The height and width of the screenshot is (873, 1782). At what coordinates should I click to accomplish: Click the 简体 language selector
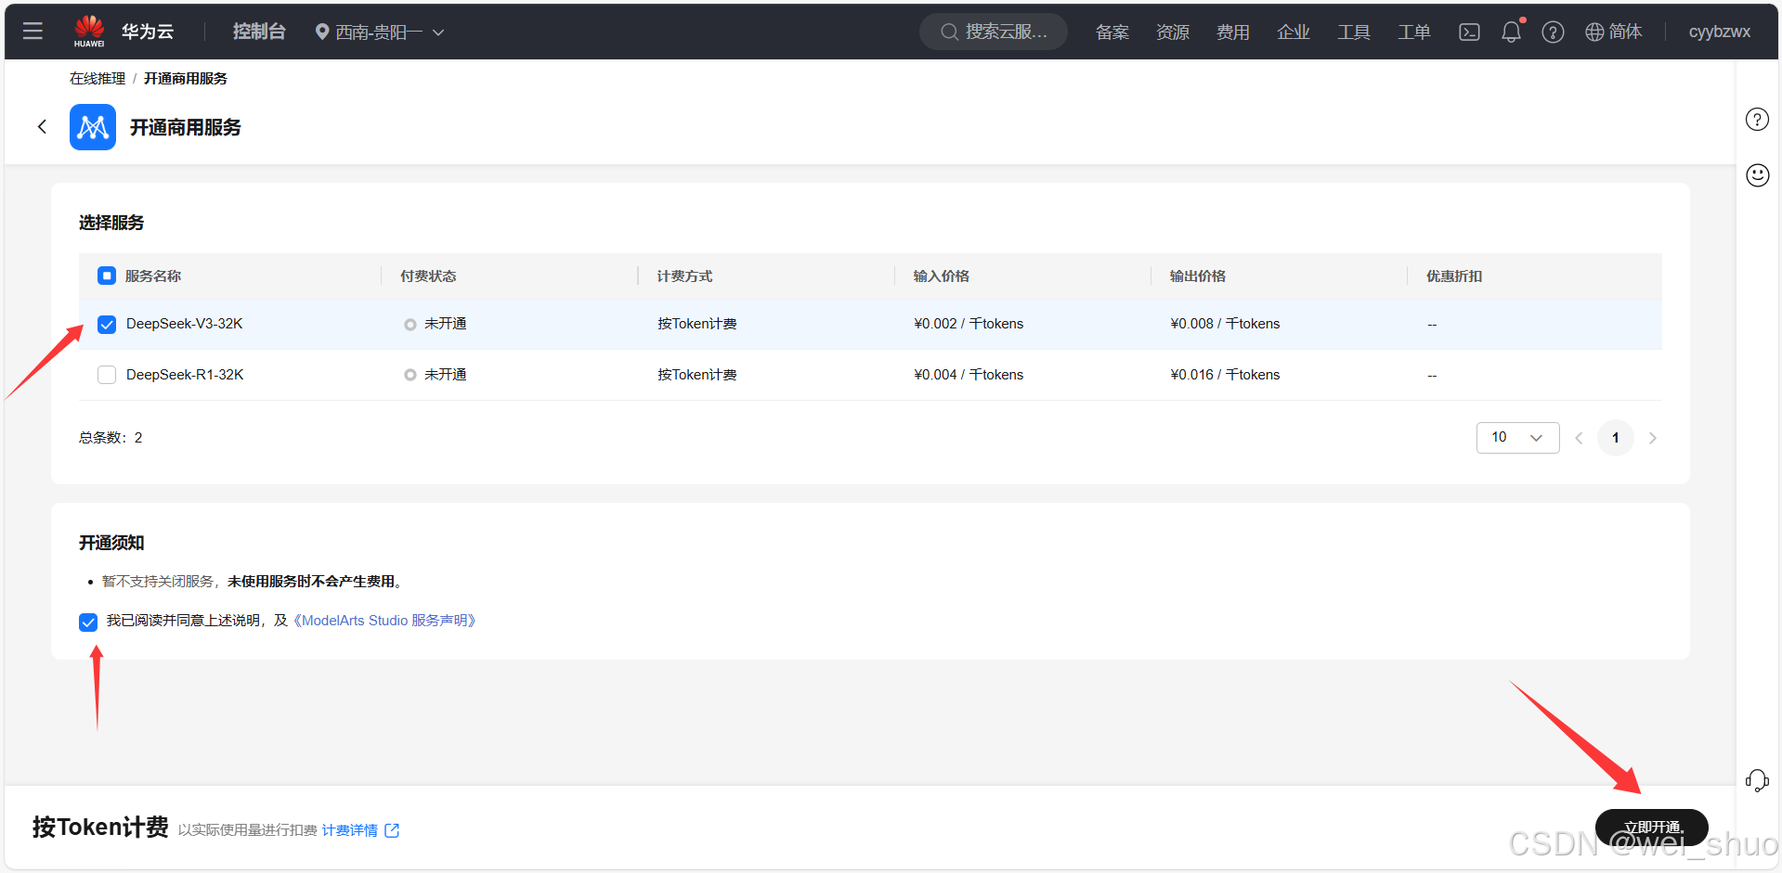[1625, 32]
